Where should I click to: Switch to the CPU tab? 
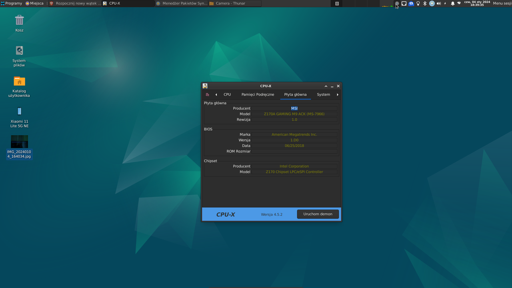coord(227,94)
